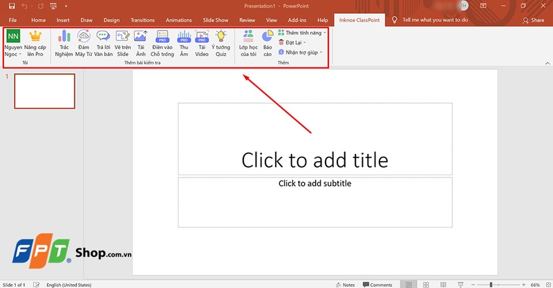This screenshot has width=553, height=288.
Task: Switch to Slide Sorter view
Action: point(427,285)
